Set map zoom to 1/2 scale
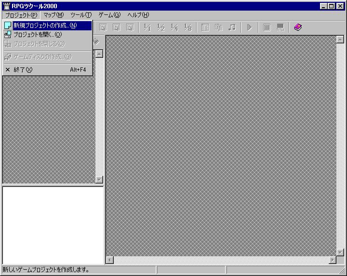Screen dimensions: 347x276 click(x=161, y=27)
